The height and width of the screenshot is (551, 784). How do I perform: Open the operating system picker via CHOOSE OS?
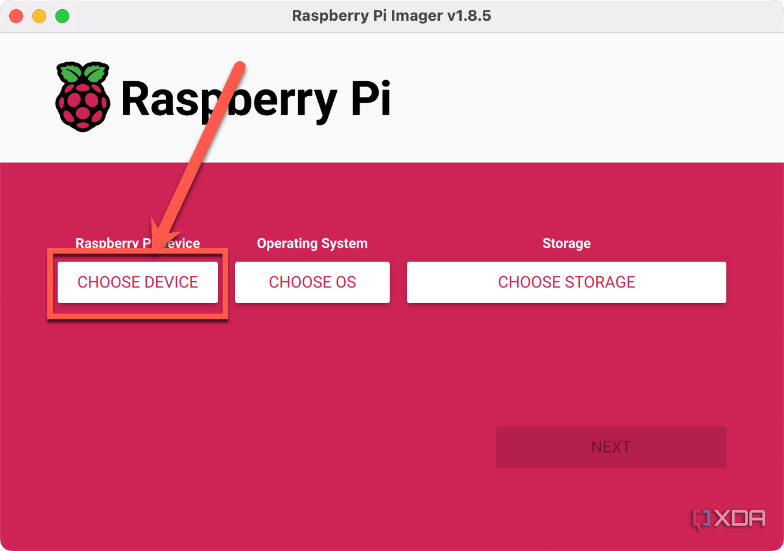(x=312, y=282)
